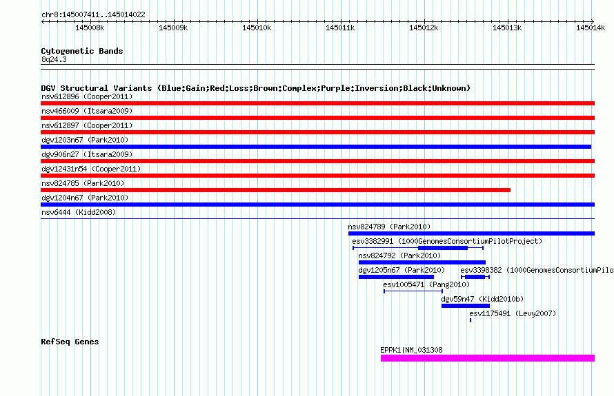614x396 pixels.
Task: Click the EPPK1|NM_031308 gene label
Action: coord(412,351)
